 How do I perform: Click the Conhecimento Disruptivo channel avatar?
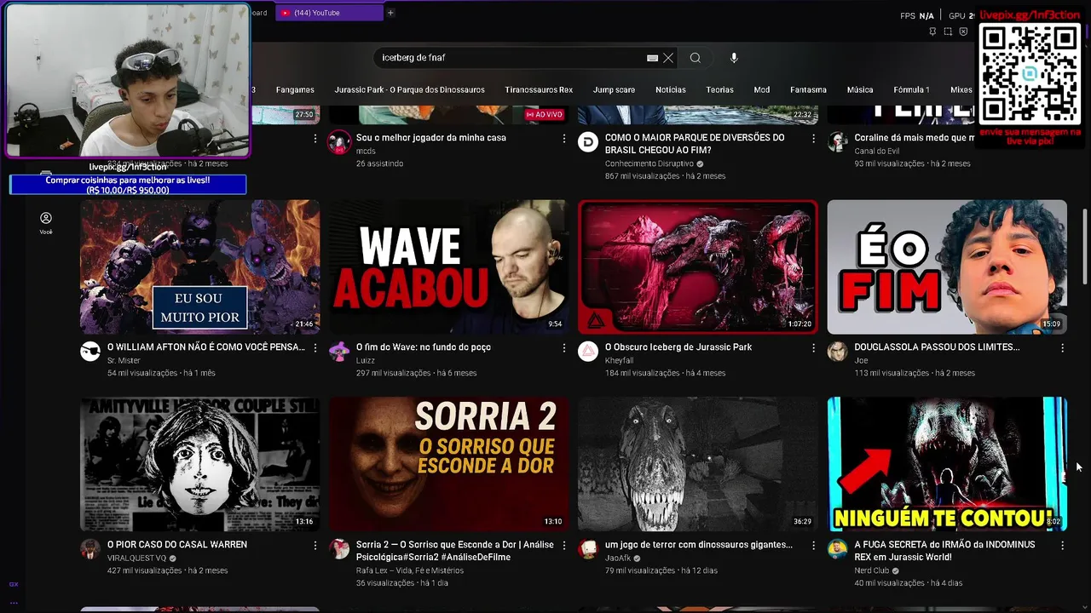click(588, 142)
